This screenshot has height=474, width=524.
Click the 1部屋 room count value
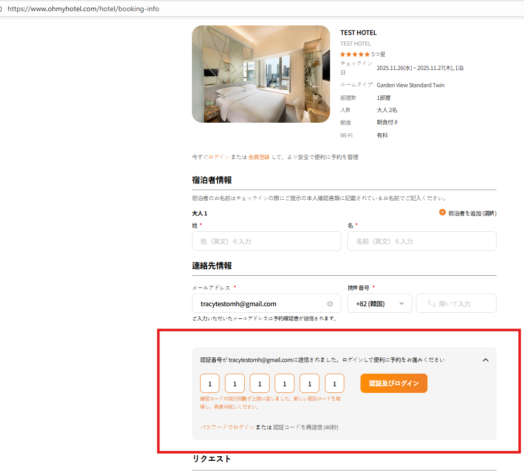click(x=384, y=98)
